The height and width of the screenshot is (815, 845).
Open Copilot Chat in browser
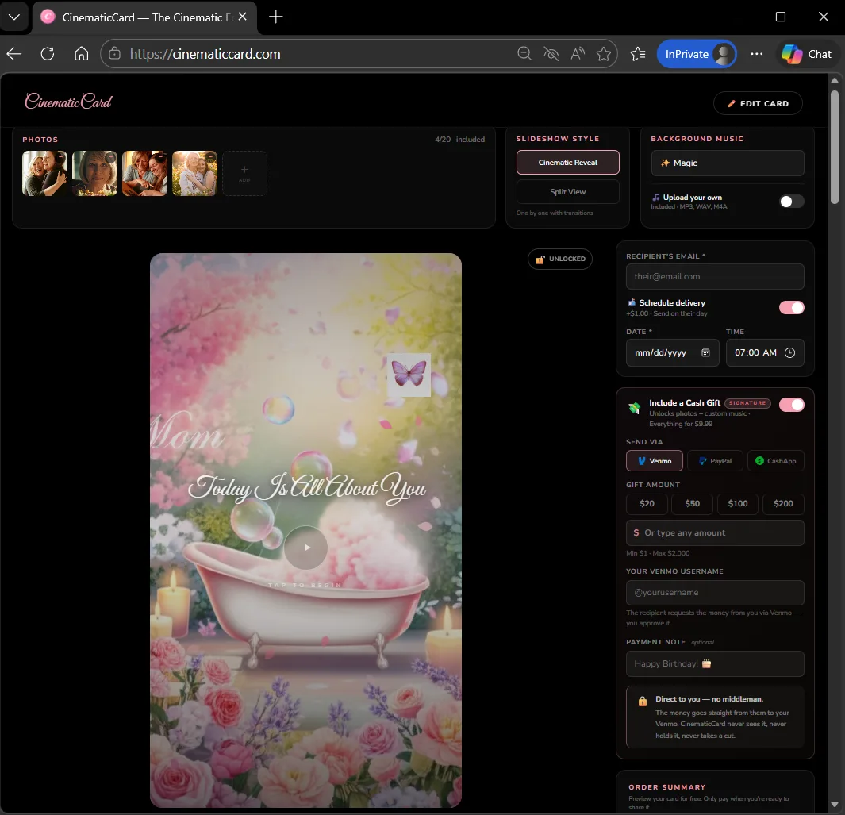coord(806,54)
